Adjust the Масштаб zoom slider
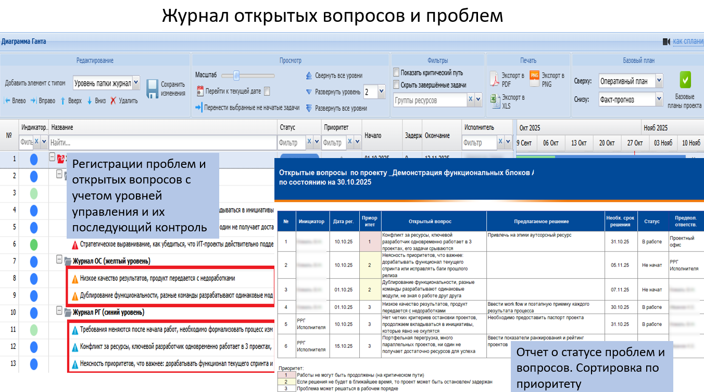 236,75
